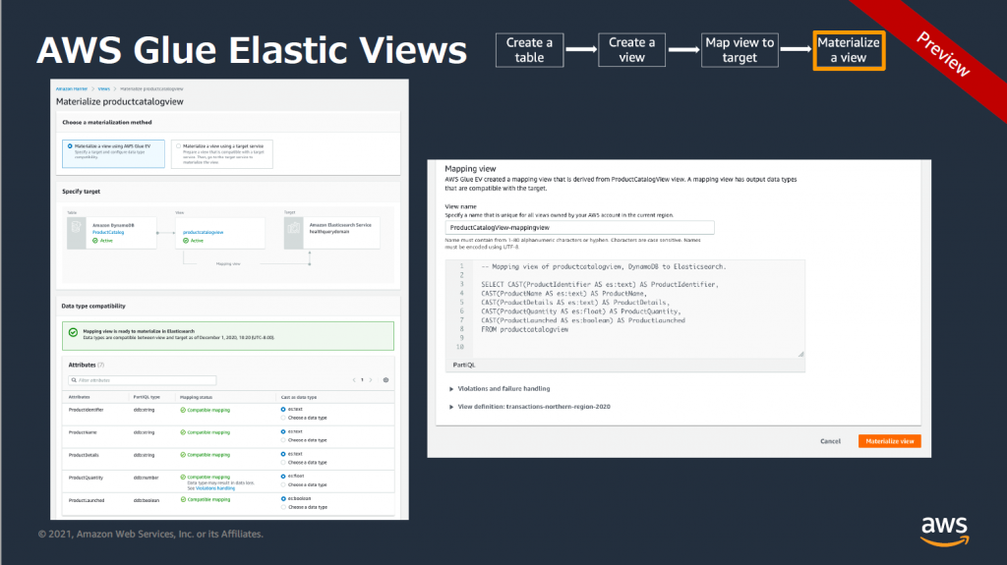The image size is (1007, 565).
Task: Click the ddb:boolean type cell
Action: pyautogui.click(x=147, y=500)
